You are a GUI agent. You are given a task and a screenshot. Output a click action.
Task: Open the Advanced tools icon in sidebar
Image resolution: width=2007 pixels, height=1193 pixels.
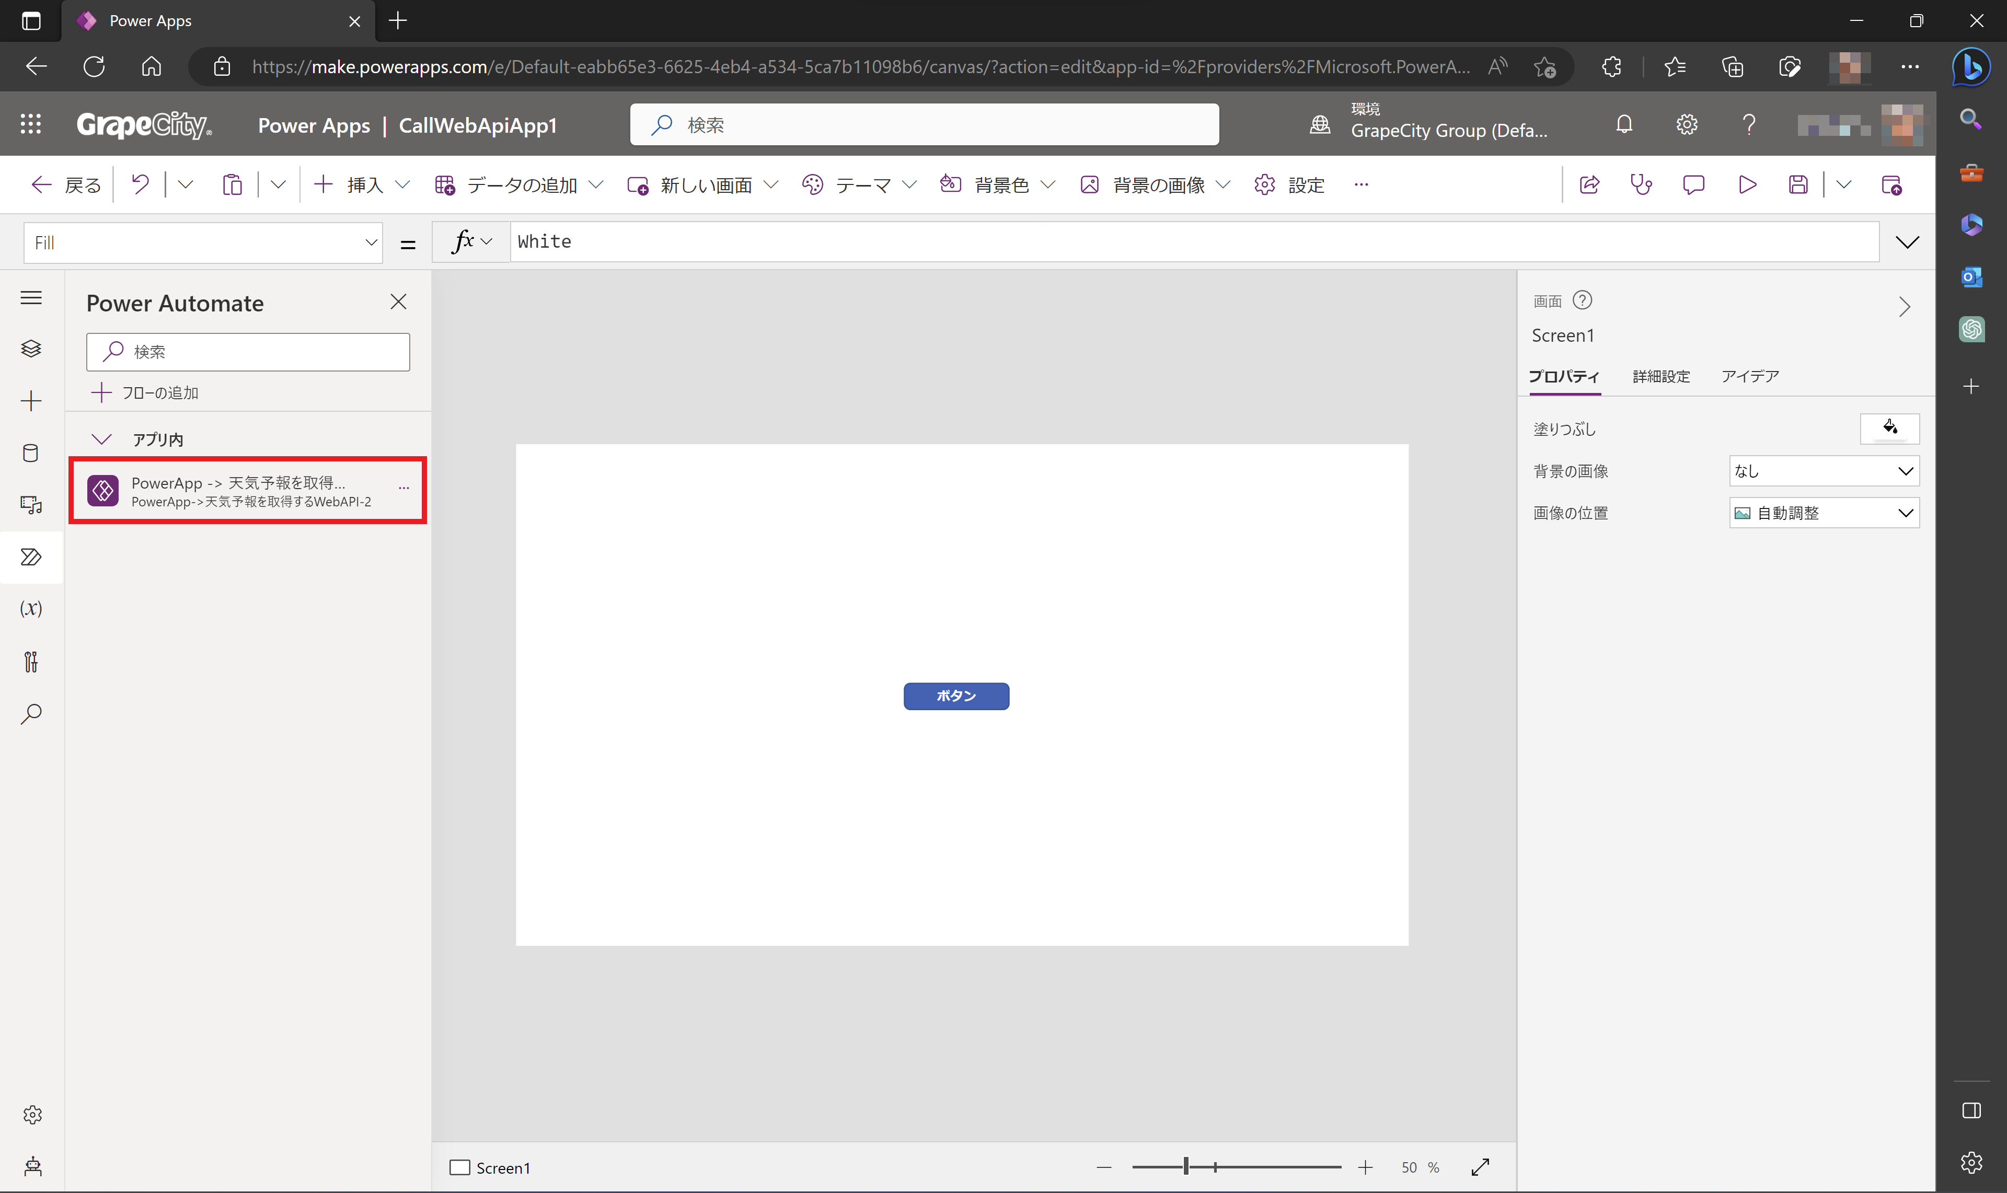pyautogui.click(x=30, y=662)
